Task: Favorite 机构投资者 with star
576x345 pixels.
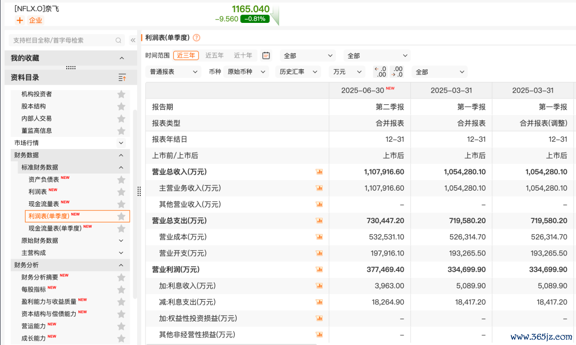Action: click(x=121, y=94)
